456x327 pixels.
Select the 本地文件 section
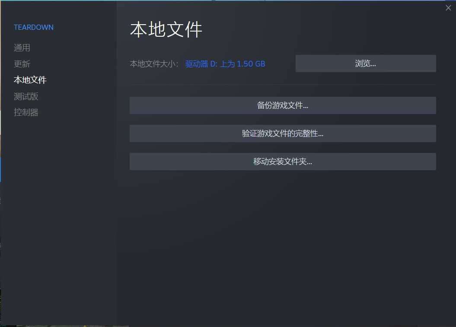(x=30, y=79)
